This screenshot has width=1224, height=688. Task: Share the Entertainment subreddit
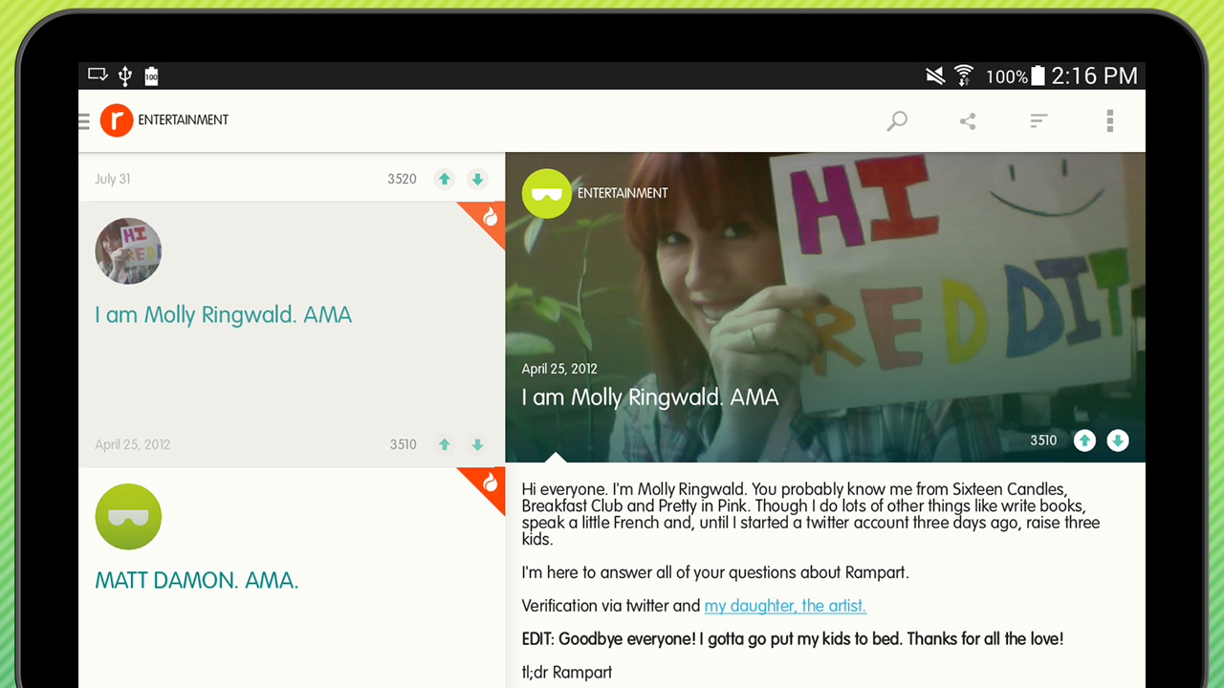967,120
